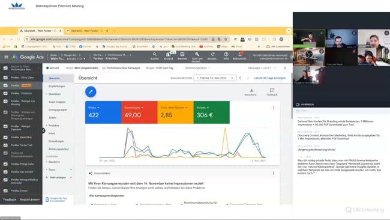Click the AV-Bereich camera icon
The image size is (390, 220).
pyautogui.click(x=298, y=105)
